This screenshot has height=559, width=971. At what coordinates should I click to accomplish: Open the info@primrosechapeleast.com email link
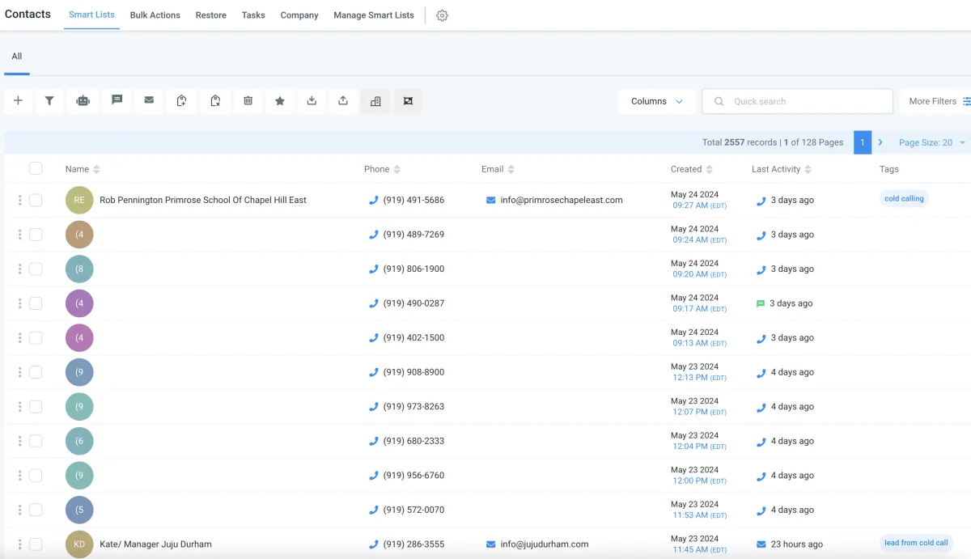coord(561,200)
